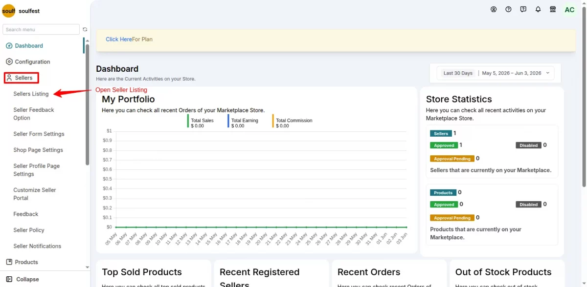Open Seller Policy submenu item
Viewport: 587px width, 287px height.
29,230
